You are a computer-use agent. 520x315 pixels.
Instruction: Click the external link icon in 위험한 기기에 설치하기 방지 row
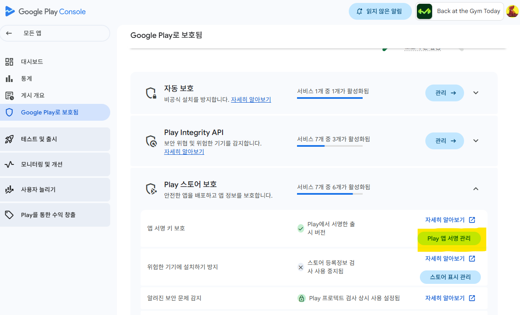472,259
